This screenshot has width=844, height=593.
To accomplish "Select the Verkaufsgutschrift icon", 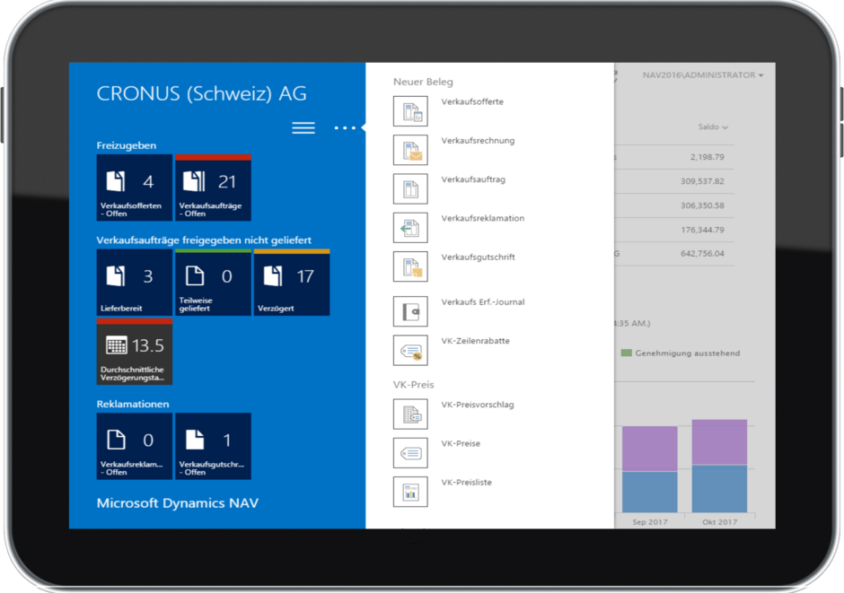I will coord(410,265).
